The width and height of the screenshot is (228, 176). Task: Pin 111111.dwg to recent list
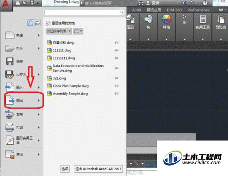click(117, 50)
